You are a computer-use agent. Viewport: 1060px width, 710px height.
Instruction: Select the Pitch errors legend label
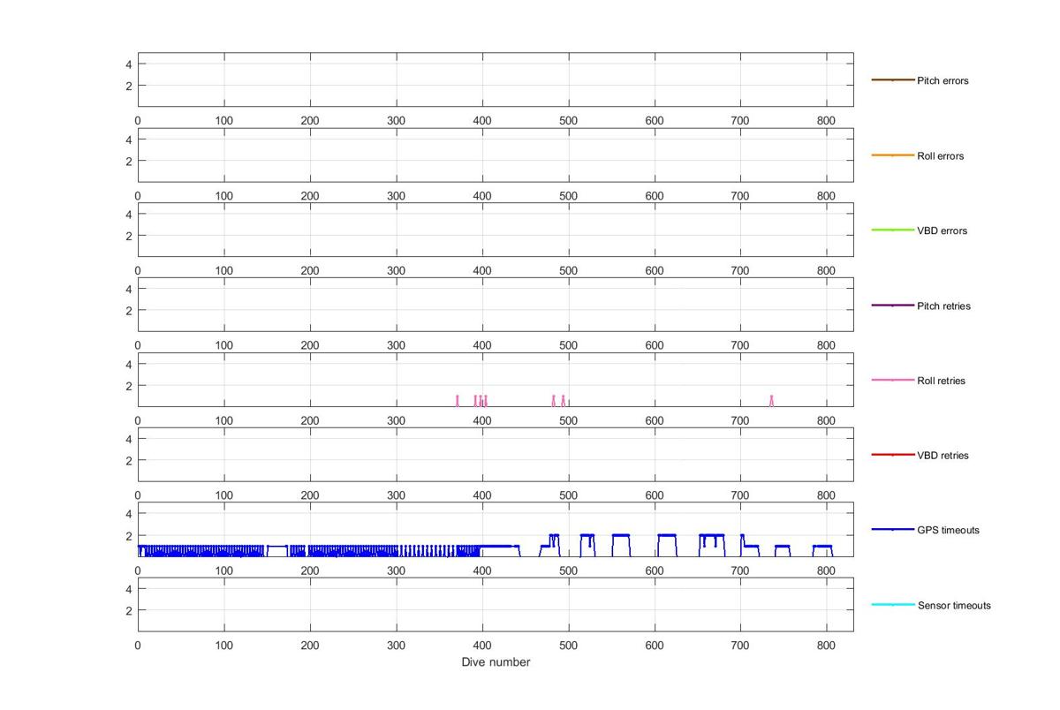coord(943,80)
